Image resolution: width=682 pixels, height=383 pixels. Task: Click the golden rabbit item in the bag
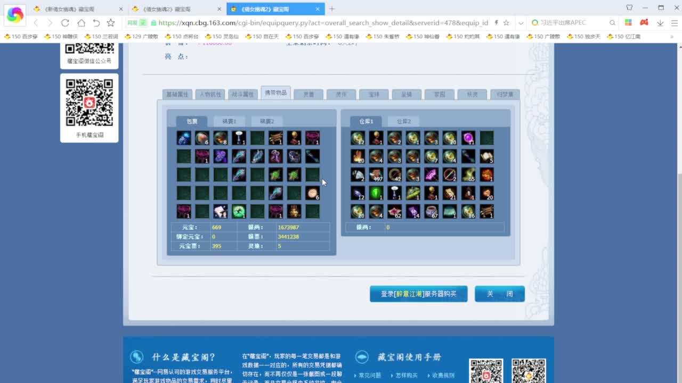tap(294, 211)
